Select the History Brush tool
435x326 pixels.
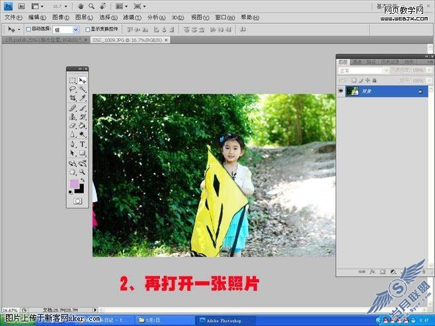click(83, 117)
